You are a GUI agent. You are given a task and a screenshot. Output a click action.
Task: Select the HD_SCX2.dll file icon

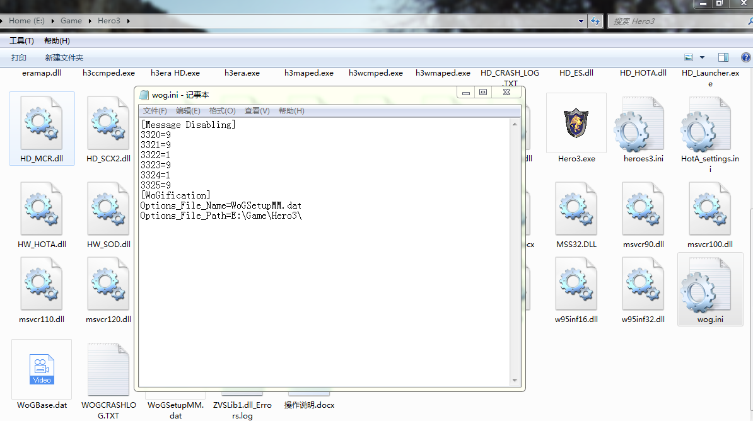[108, 123]
